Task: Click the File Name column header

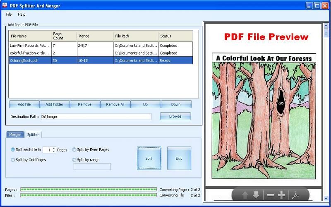Action: click(x=30, y=36)
